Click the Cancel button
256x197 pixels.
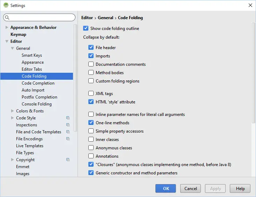tap(191, 188)
